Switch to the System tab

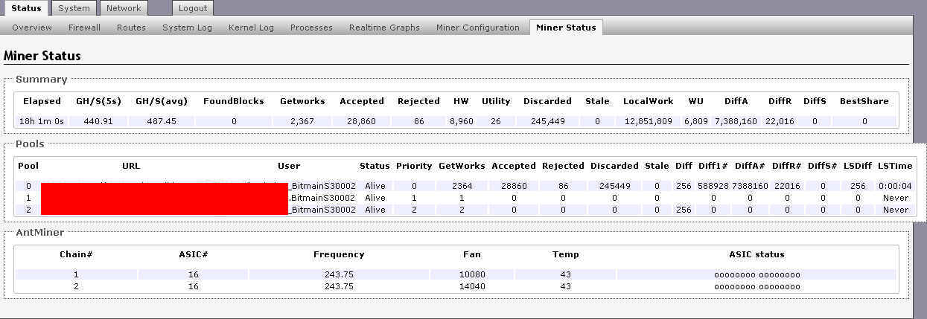pyautogui.click(x=74, y=8)
